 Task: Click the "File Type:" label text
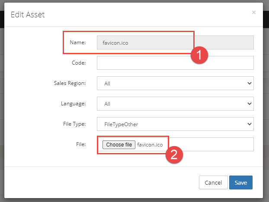point(74,124)
